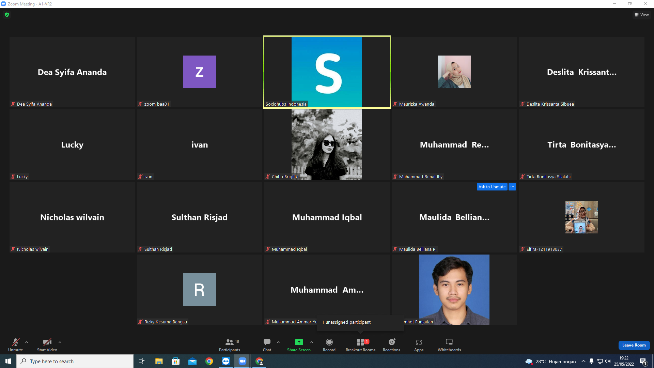The image size is (654, 368).
Task: Open more options for Maulida Belliana tile
Action: pos(512,187)
